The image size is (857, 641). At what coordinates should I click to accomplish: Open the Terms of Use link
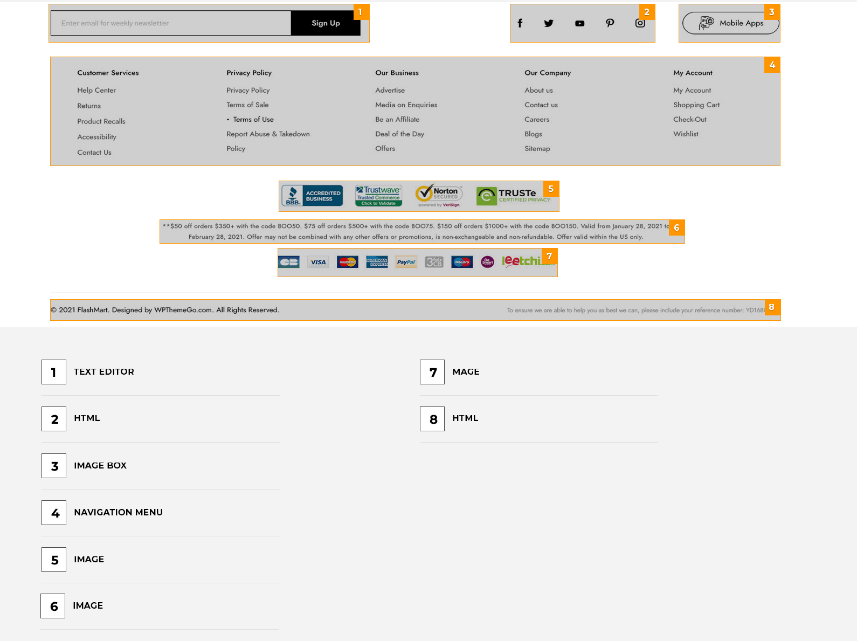pos(253,120)
